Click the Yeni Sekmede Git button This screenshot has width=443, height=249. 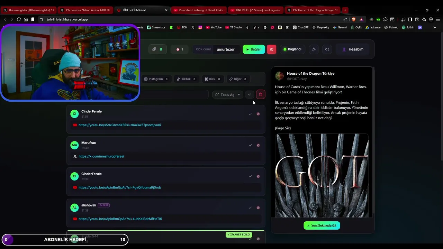[322, 225]
